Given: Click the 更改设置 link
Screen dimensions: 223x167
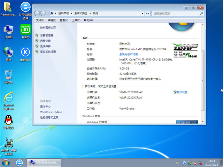Looking at the screenshot, I should pos(182,92).
